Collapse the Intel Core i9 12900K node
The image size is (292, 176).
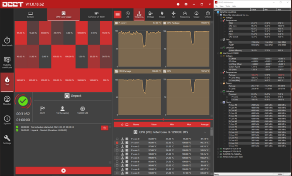[x=218, y=53]
